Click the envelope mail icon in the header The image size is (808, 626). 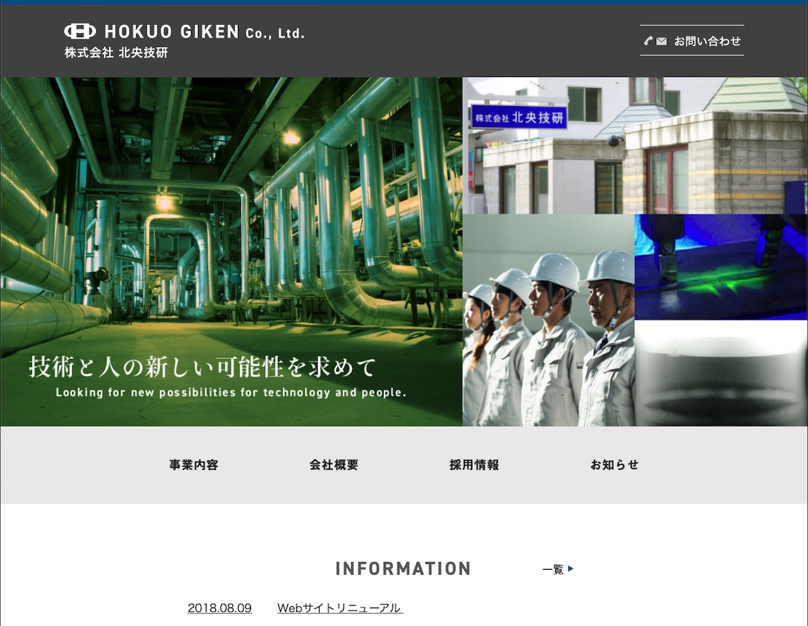coord(662,41)
